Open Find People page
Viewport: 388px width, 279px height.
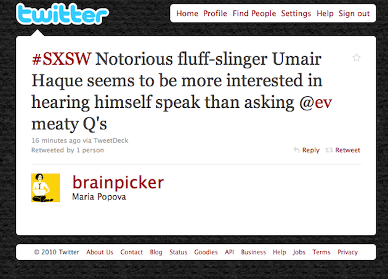(254, 14)
